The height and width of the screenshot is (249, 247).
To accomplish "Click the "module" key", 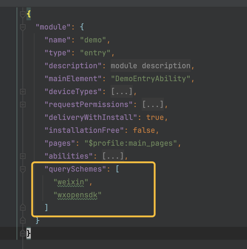I will point(53,27).
